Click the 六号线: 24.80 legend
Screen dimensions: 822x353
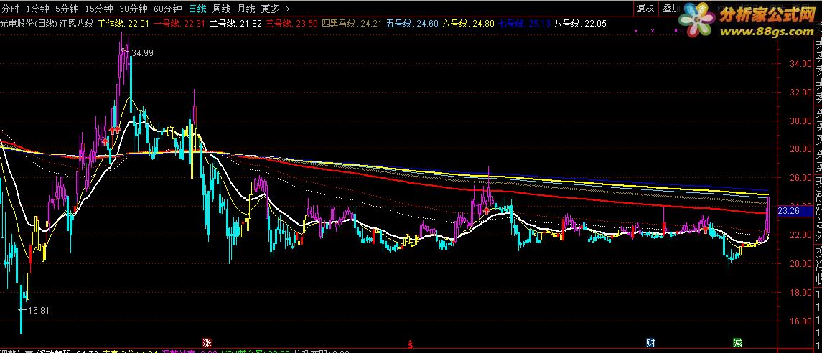(468, 23)
